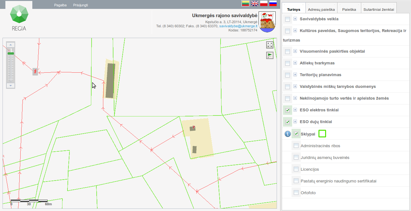Click the REGIA logo
This screenshot has height=211, width=411.
click(19, 18)
